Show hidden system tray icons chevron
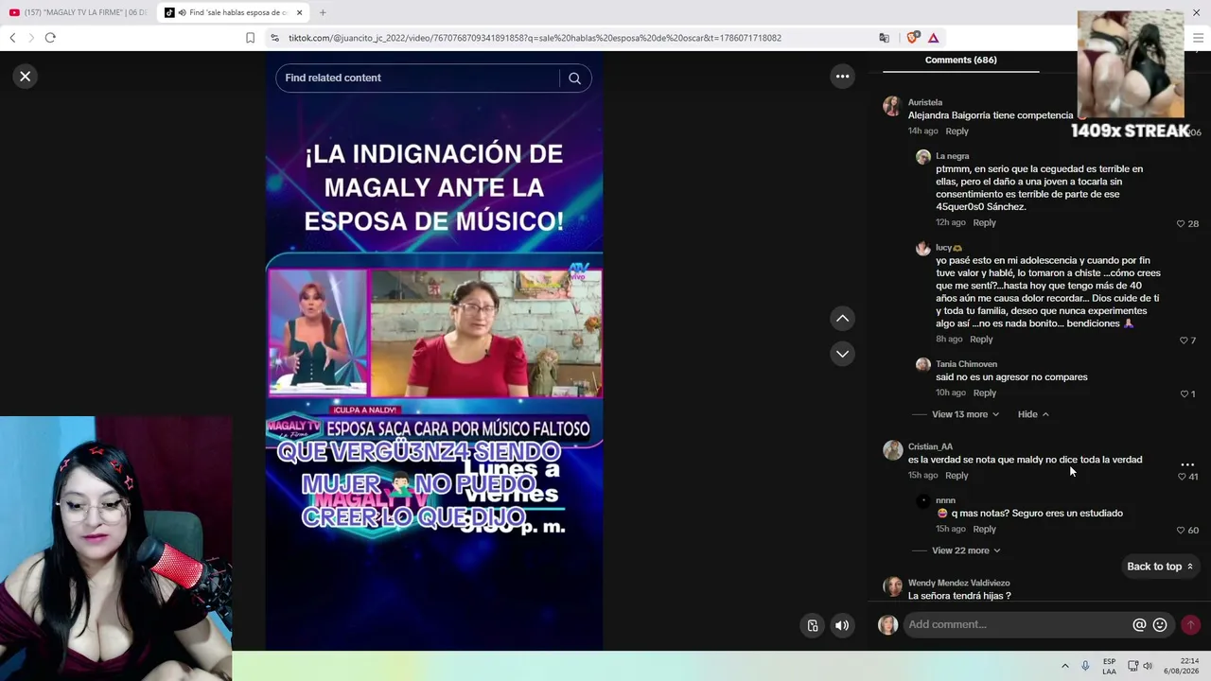Screen dimensions: 1211x681 pos(1064,666)
